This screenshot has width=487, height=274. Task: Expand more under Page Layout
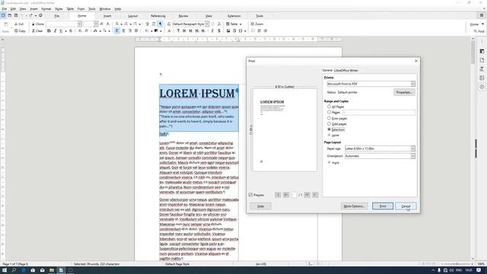coord(333,162)
